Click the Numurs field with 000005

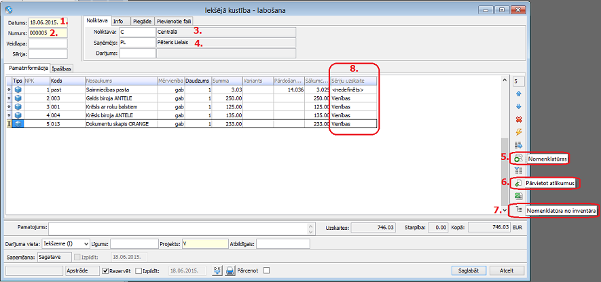[x=48, y=33]
